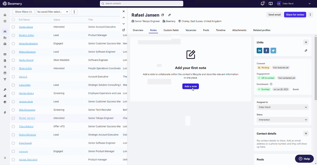Open Harlan Abara contact link

pyautogui.click(x=26, y=93)
